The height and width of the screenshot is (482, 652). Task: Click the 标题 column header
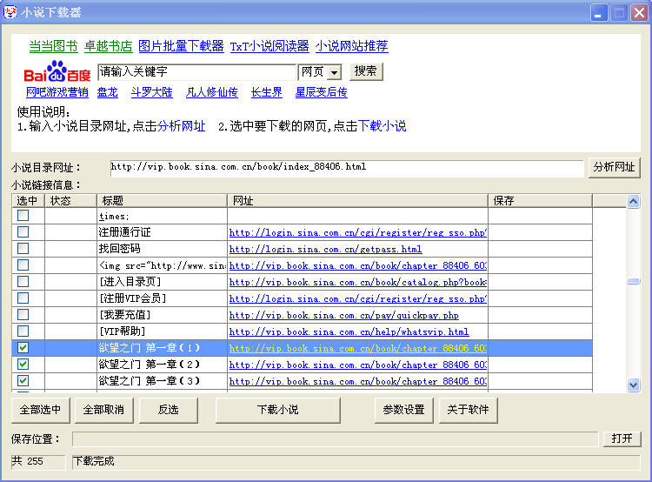[x=161, y=201]
